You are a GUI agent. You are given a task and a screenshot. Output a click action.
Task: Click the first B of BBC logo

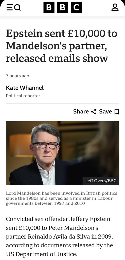point(49,7)
